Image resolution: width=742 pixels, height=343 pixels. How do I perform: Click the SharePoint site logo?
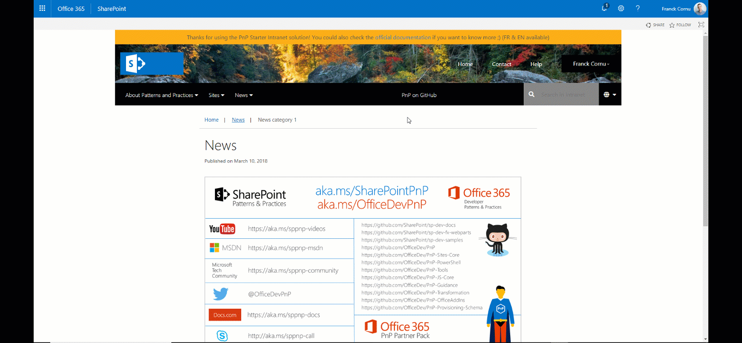click(152, 64)
